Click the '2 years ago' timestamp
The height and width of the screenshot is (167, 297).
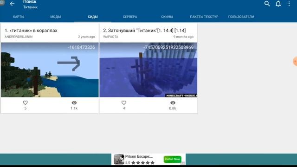[87, 37]
